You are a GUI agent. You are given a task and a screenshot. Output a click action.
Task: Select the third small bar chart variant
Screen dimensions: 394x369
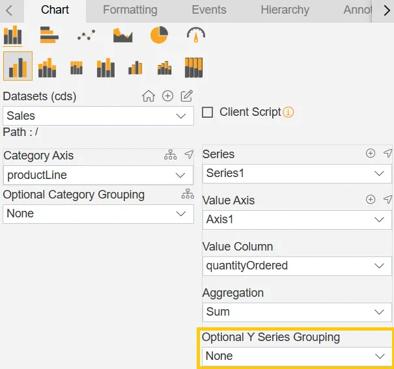coord(76,68)
